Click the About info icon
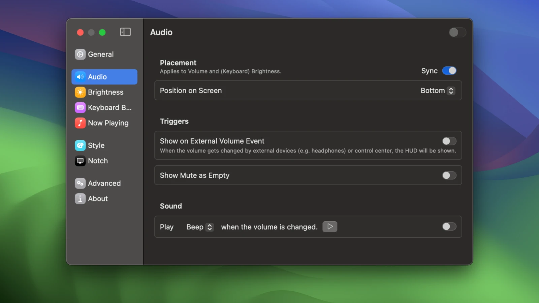Viewport: 539px width, 303px height. pyautogui.click(x=80, y=199)
